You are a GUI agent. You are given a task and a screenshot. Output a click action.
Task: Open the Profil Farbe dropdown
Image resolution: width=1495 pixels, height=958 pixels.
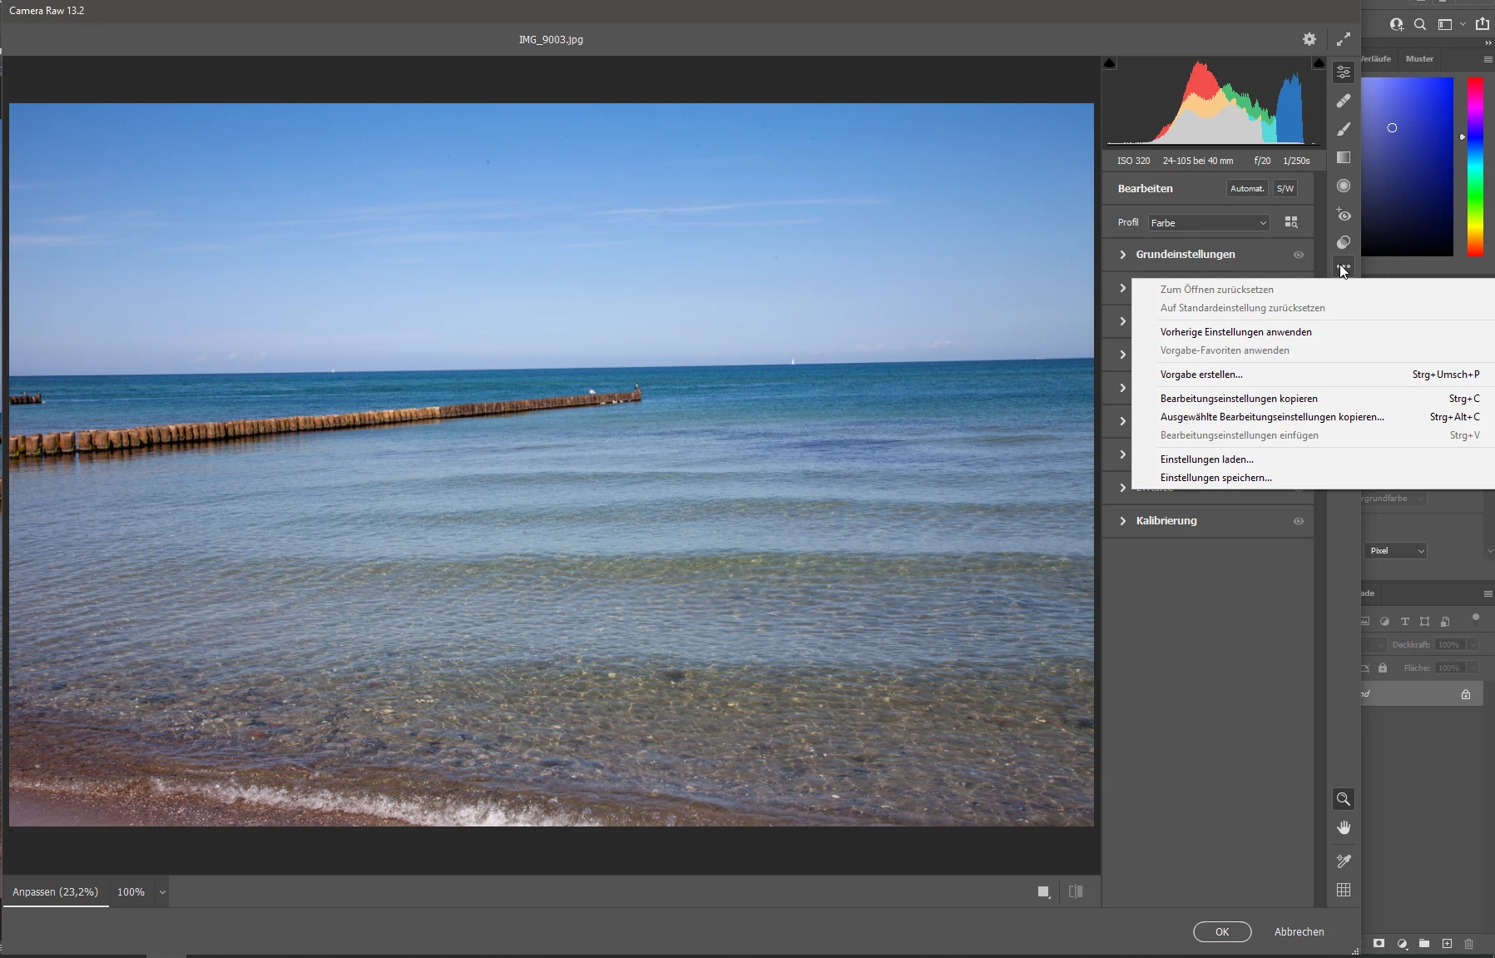click(1209, 223)
